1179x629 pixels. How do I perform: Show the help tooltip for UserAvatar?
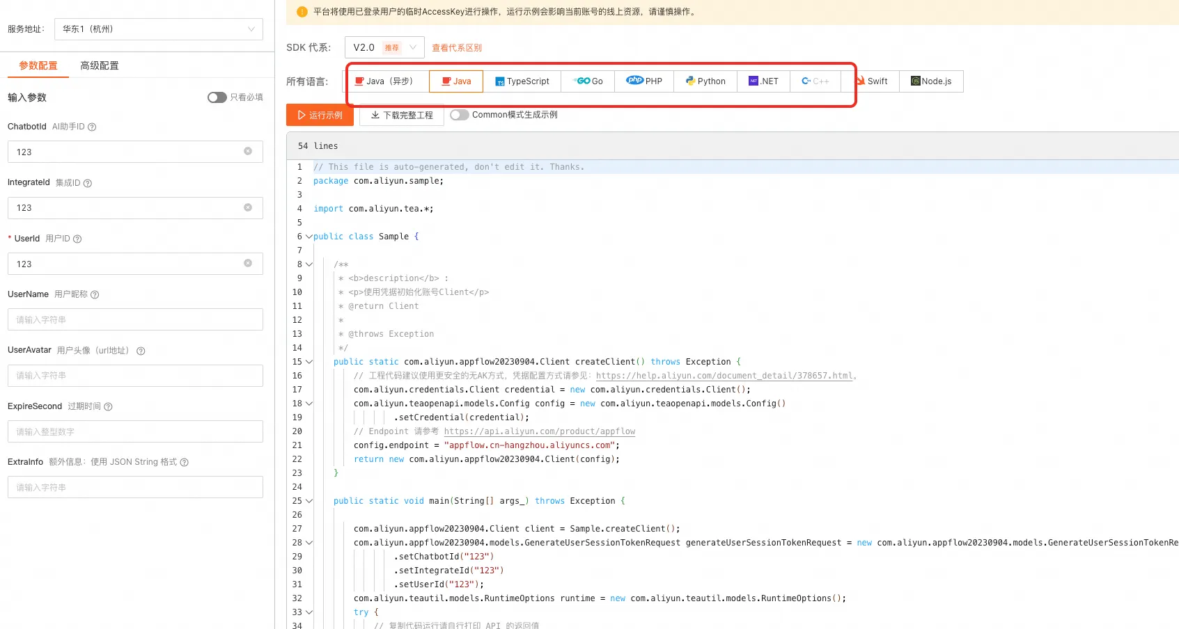coord(141,351)
